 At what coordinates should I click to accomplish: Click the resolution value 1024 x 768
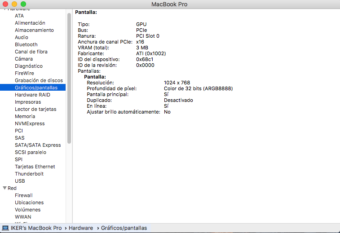pyautogui.click(x=177, y=83)
